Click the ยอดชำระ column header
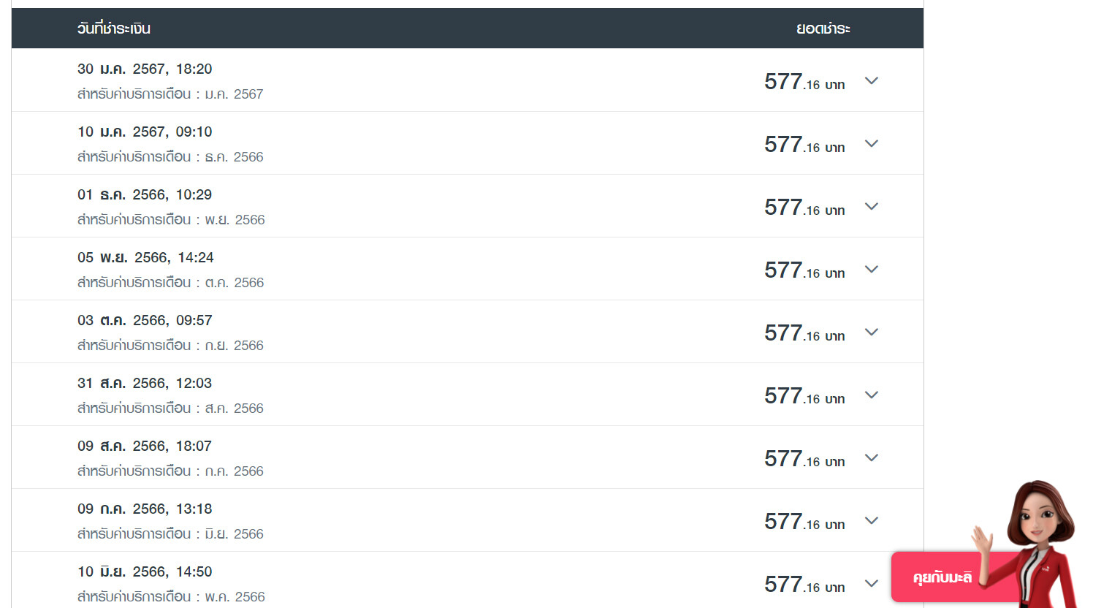Screen dimensions: 1093x608 (x=823, y=28)
